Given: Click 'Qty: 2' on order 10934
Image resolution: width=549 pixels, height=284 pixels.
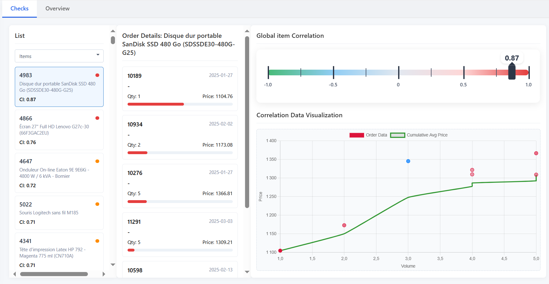Looking at the screenshot, I should tap(134, 145).
